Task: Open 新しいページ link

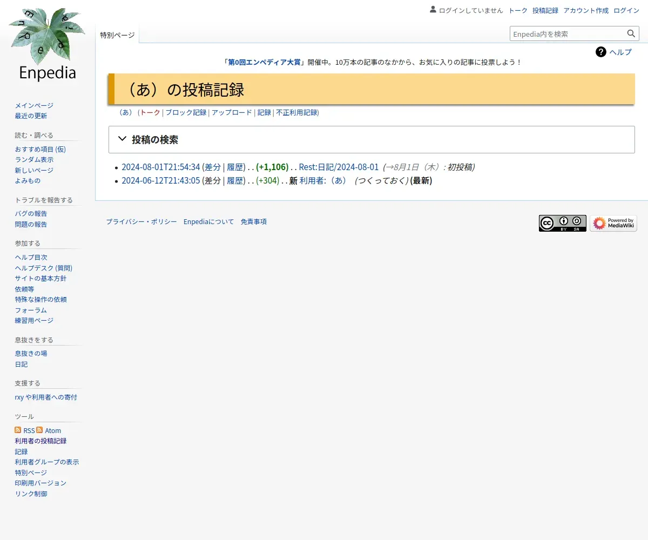Action: coord(34,170)
